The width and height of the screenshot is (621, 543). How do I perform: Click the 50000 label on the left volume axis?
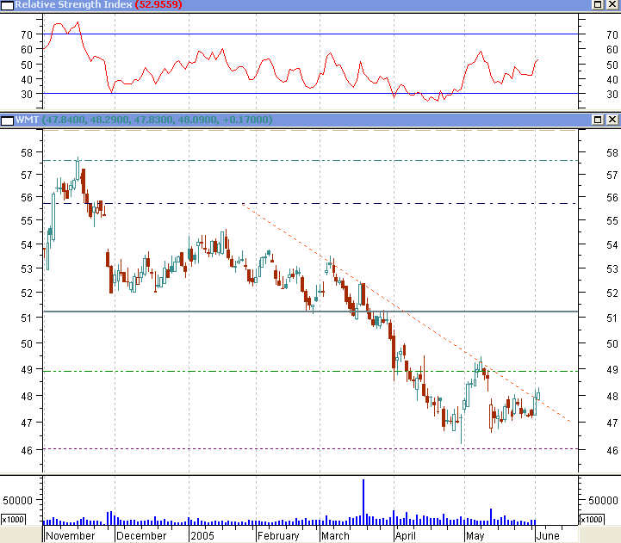17,501
